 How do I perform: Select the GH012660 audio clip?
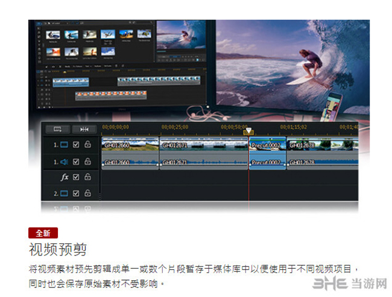[130, 163]
